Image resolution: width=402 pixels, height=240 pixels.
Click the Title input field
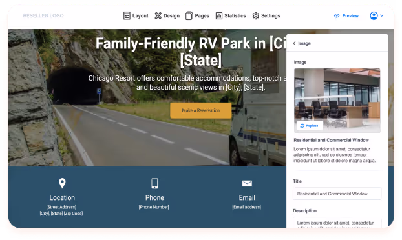click(x=337, y=194)
